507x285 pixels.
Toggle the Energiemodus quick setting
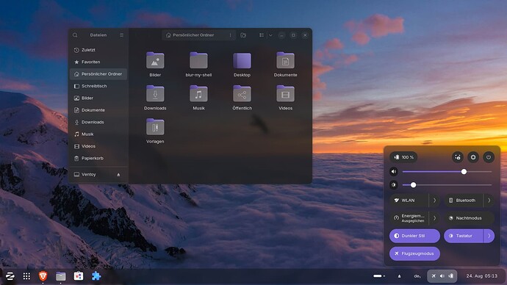[x=409, y=218]
